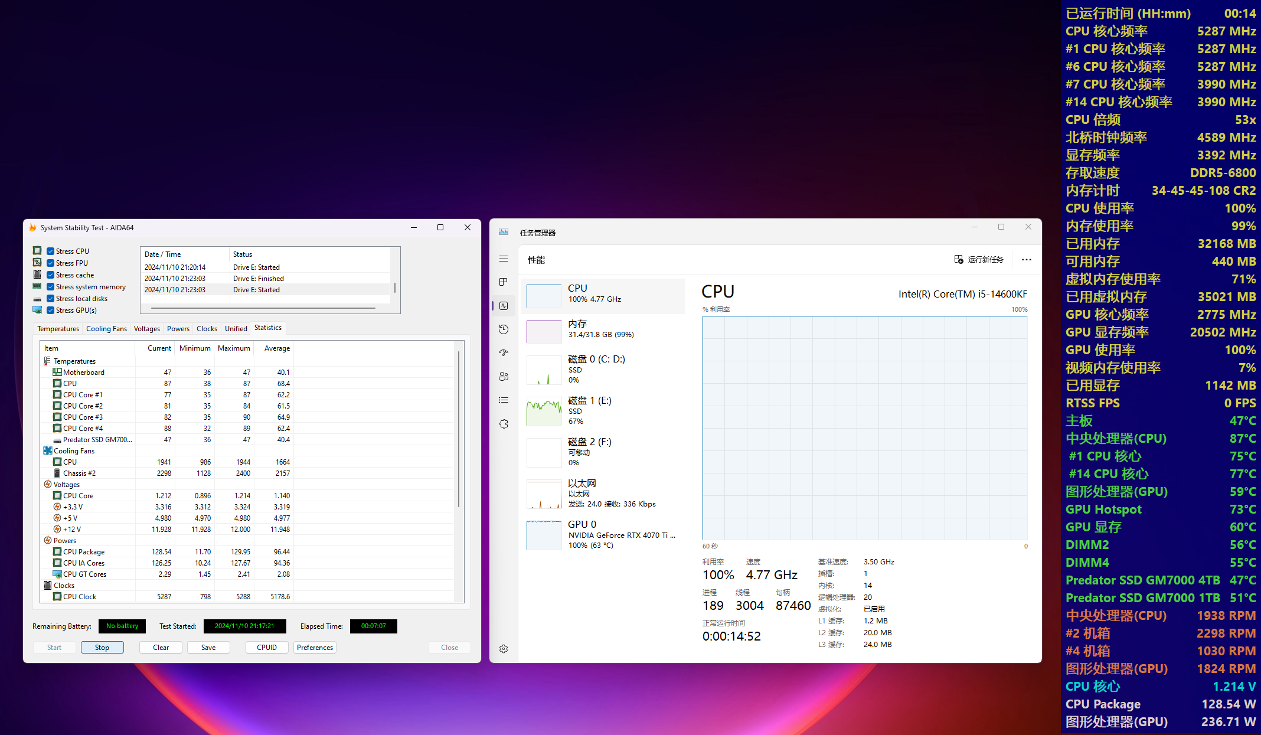
Task: Open Startup apps icon in Task Manager
Action: click(504, 353)
